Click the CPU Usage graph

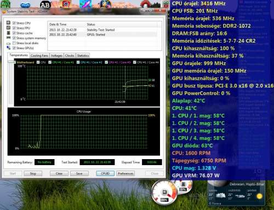84,132
